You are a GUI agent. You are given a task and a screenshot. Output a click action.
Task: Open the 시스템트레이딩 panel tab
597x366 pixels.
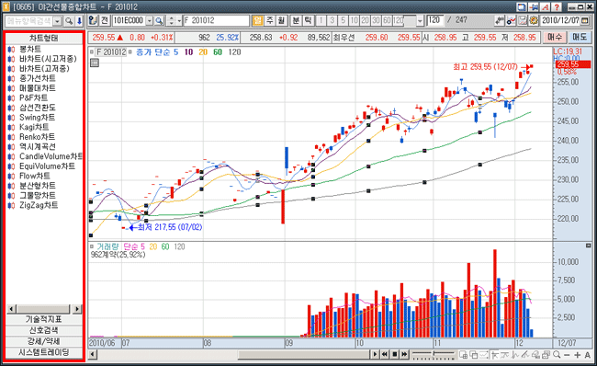(x=44, y=352)
